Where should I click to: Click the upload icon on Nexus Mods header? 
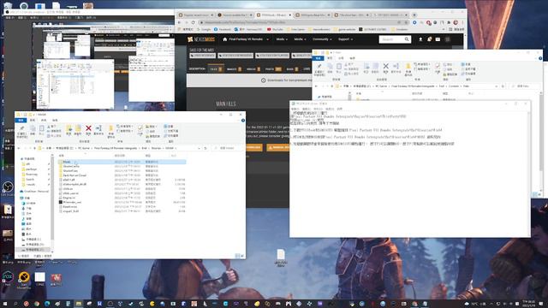[420, 39]
